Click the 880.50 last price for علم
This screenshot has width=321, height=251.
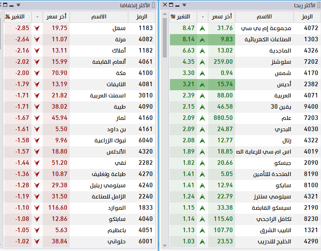[223, 118]
